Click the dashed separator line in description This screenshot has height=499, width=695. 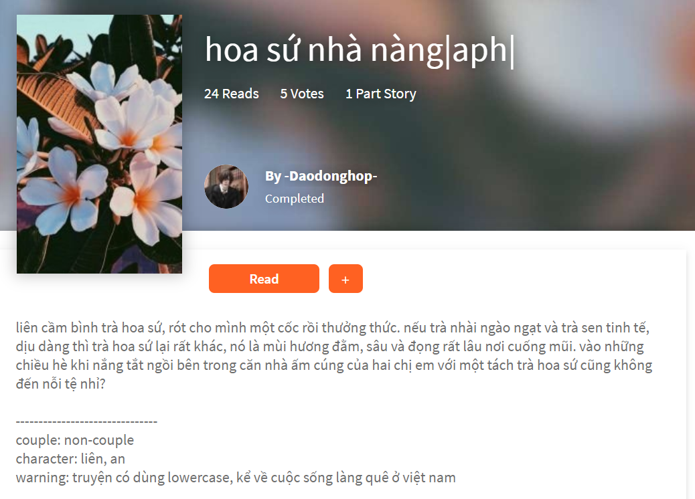(x=86, y=421)
